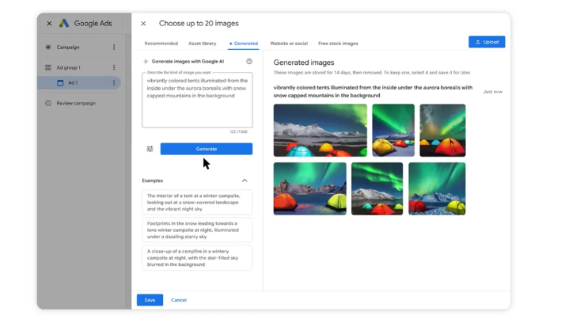Image resolution: width=565 pixels, height=319 pixels.
Task: Select the top row large red tent image
Action: pyautogui.click(x=442, y=131)
